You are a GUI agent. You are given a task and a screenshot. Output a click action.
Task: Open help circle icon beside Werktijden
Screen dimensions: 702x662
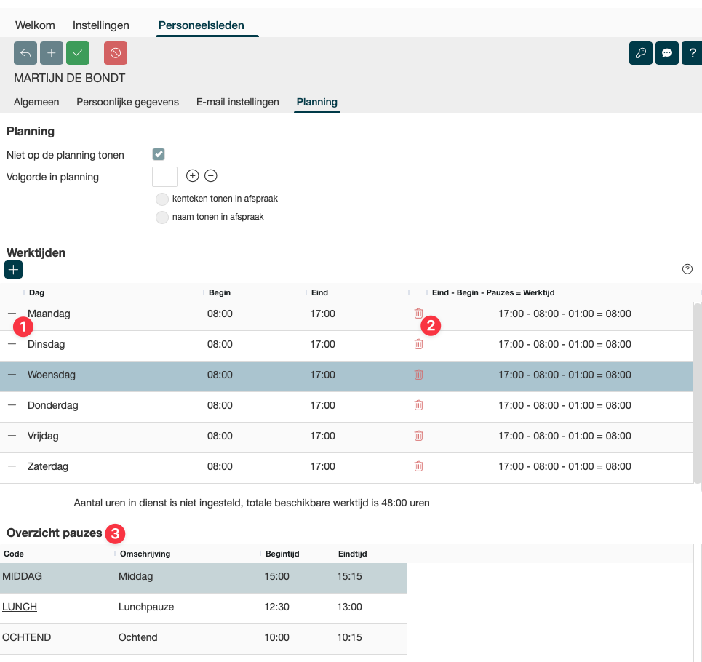[687, 269]
